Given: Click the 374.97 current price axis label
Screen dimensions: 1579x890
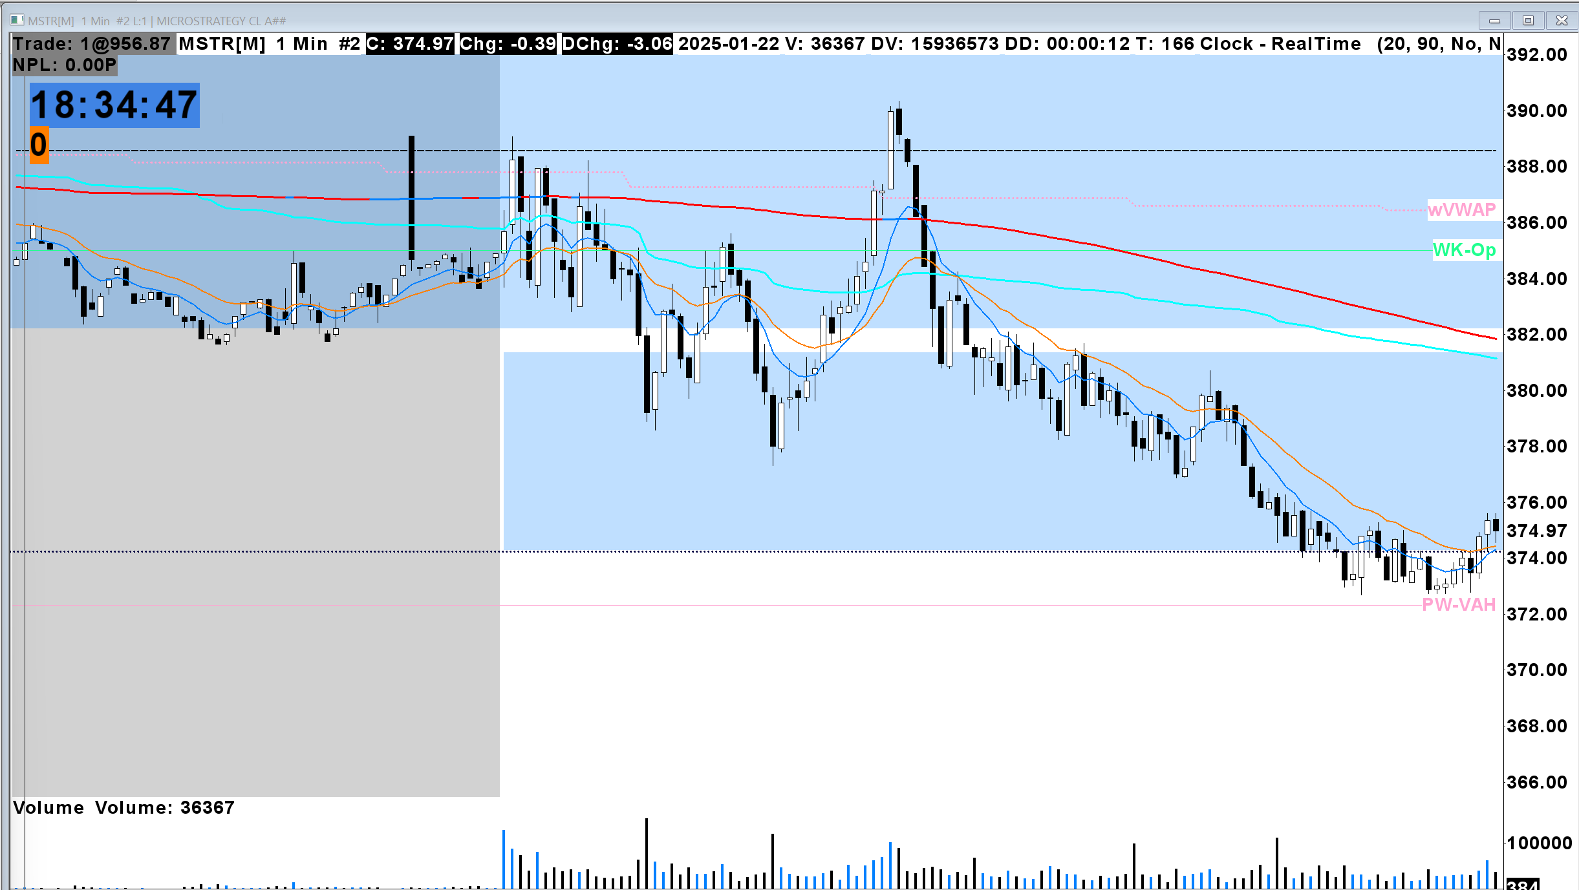Looking at the screenshot, I should 1536,531.
